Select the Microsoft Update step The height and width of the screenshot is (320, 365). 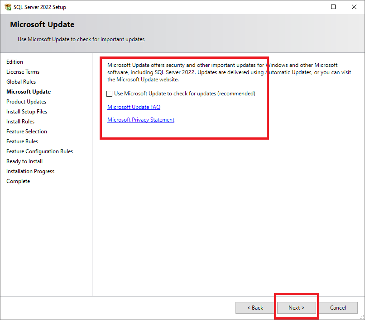pos(28,92)
